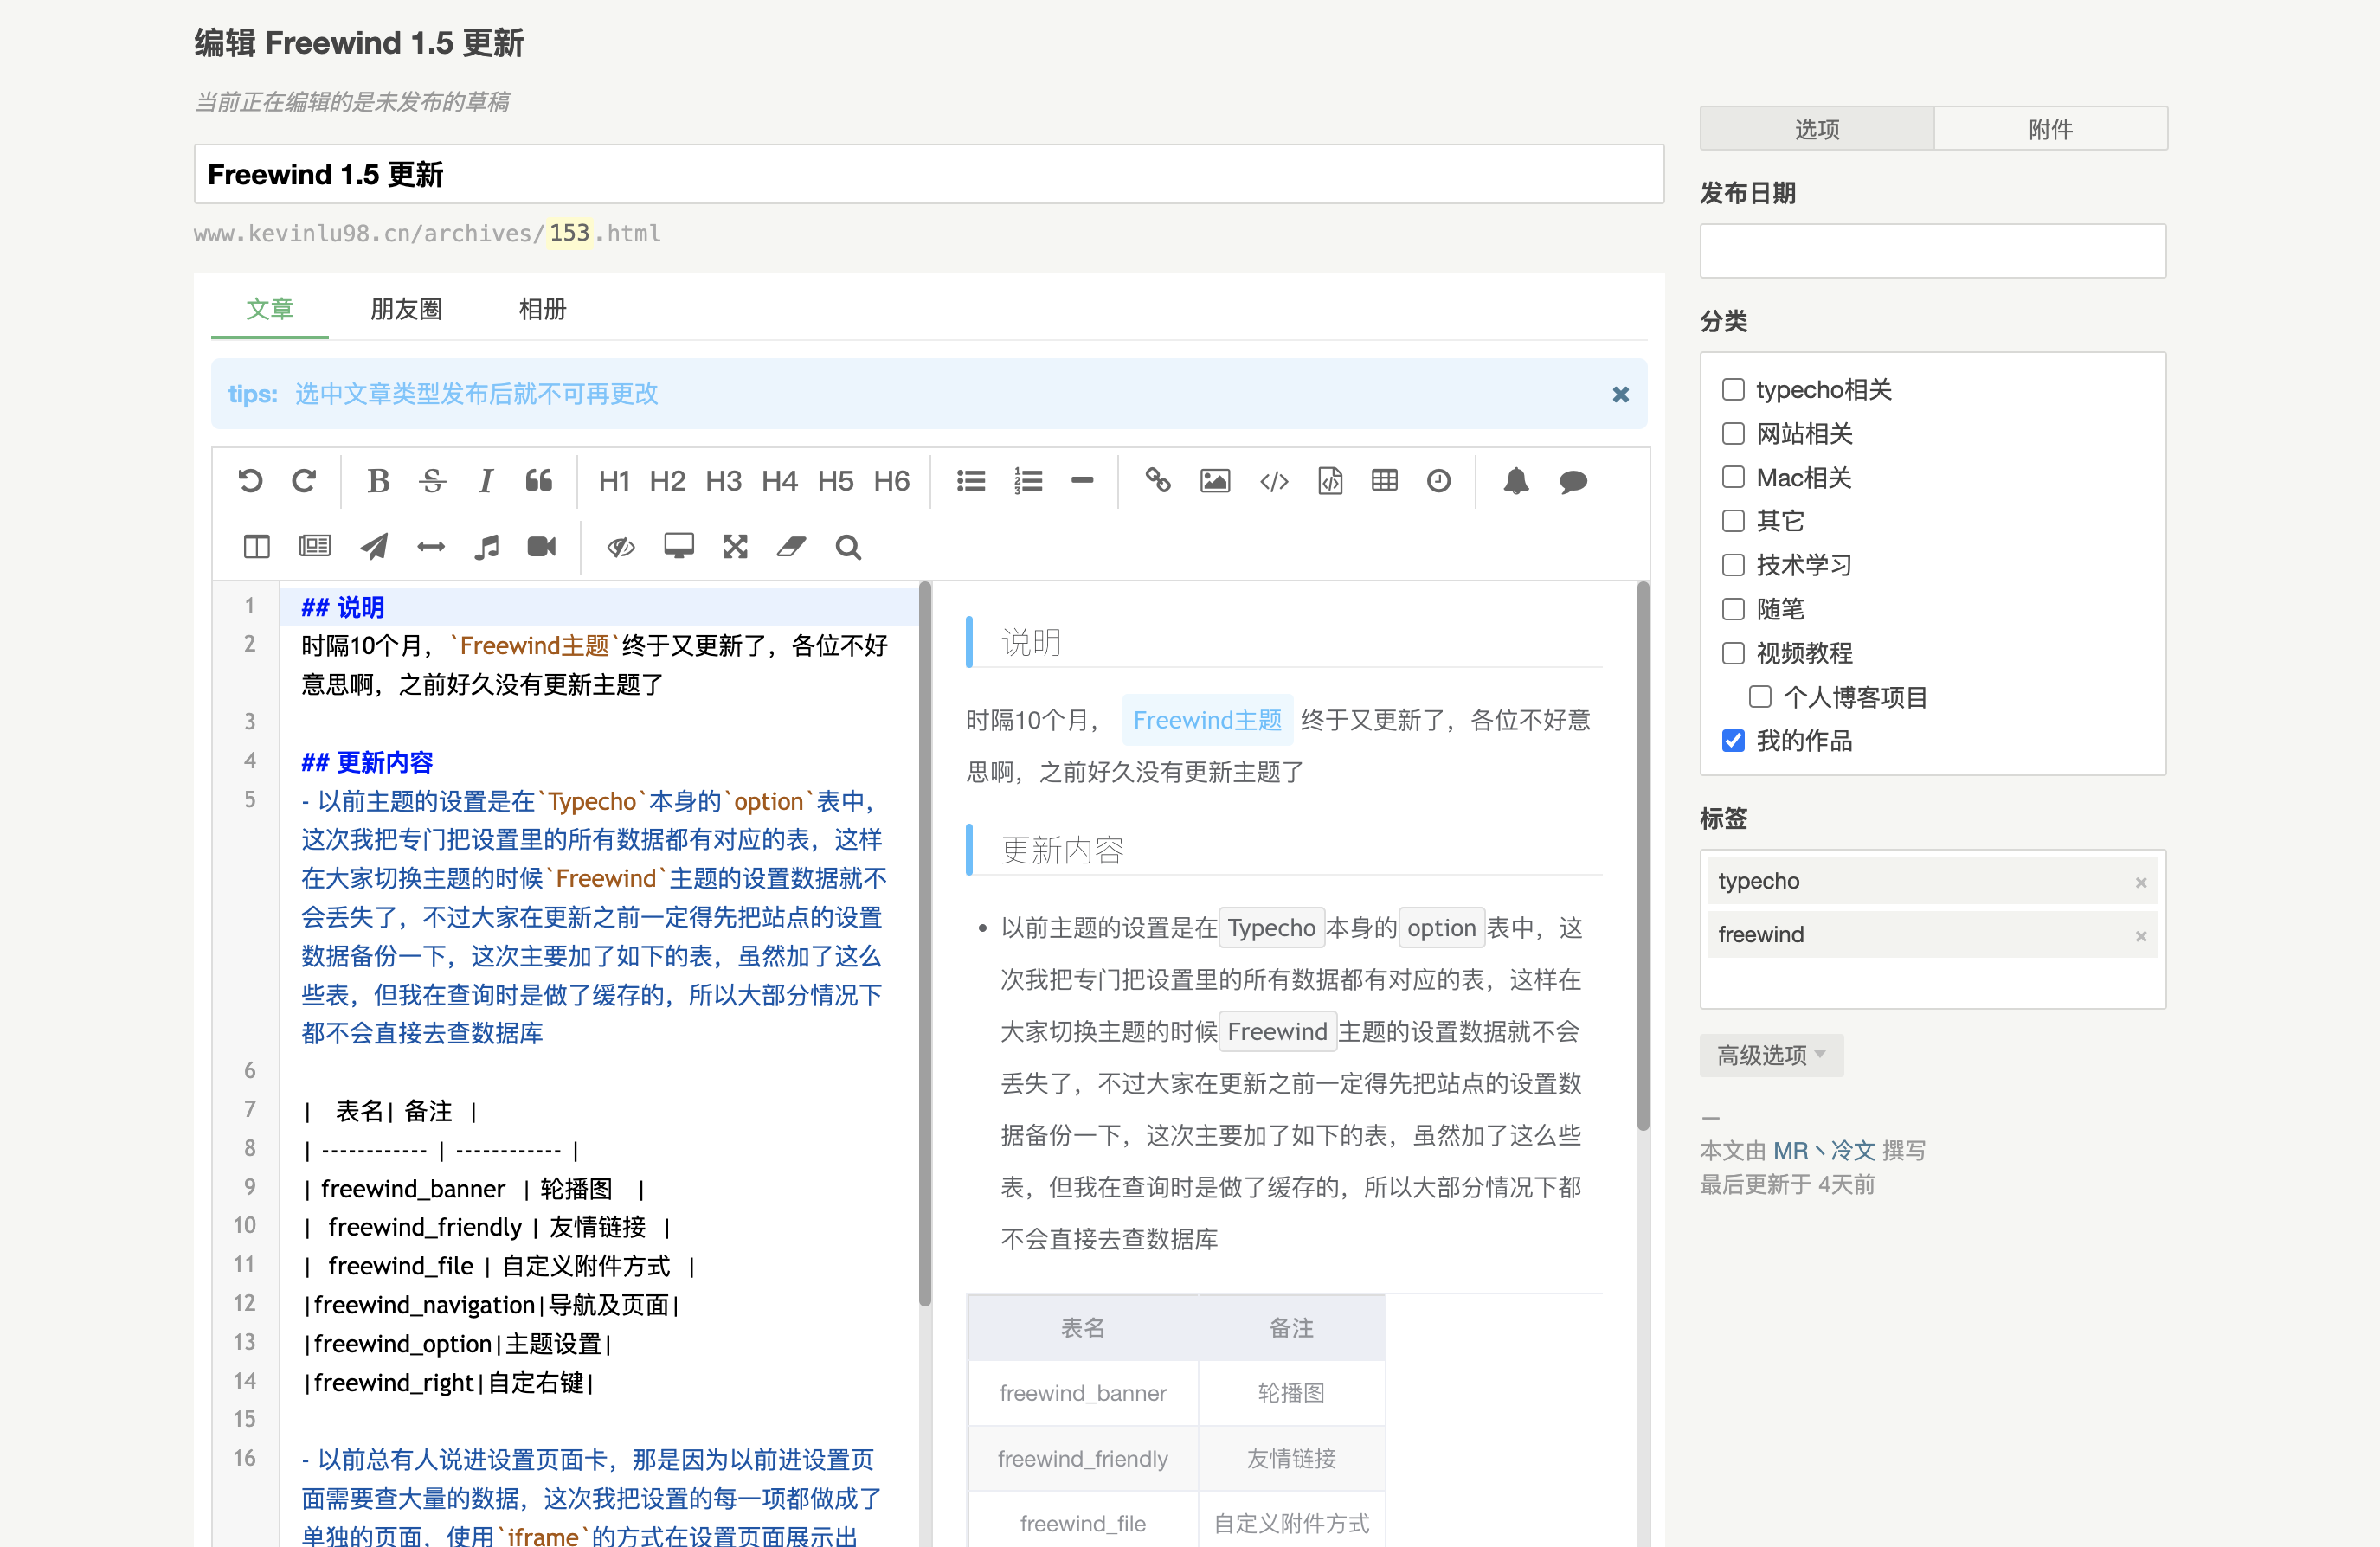Click the speech bubble comment icon
Image resolution: width=2380 pixels, height=1547 pixels.
point(1573,481)
